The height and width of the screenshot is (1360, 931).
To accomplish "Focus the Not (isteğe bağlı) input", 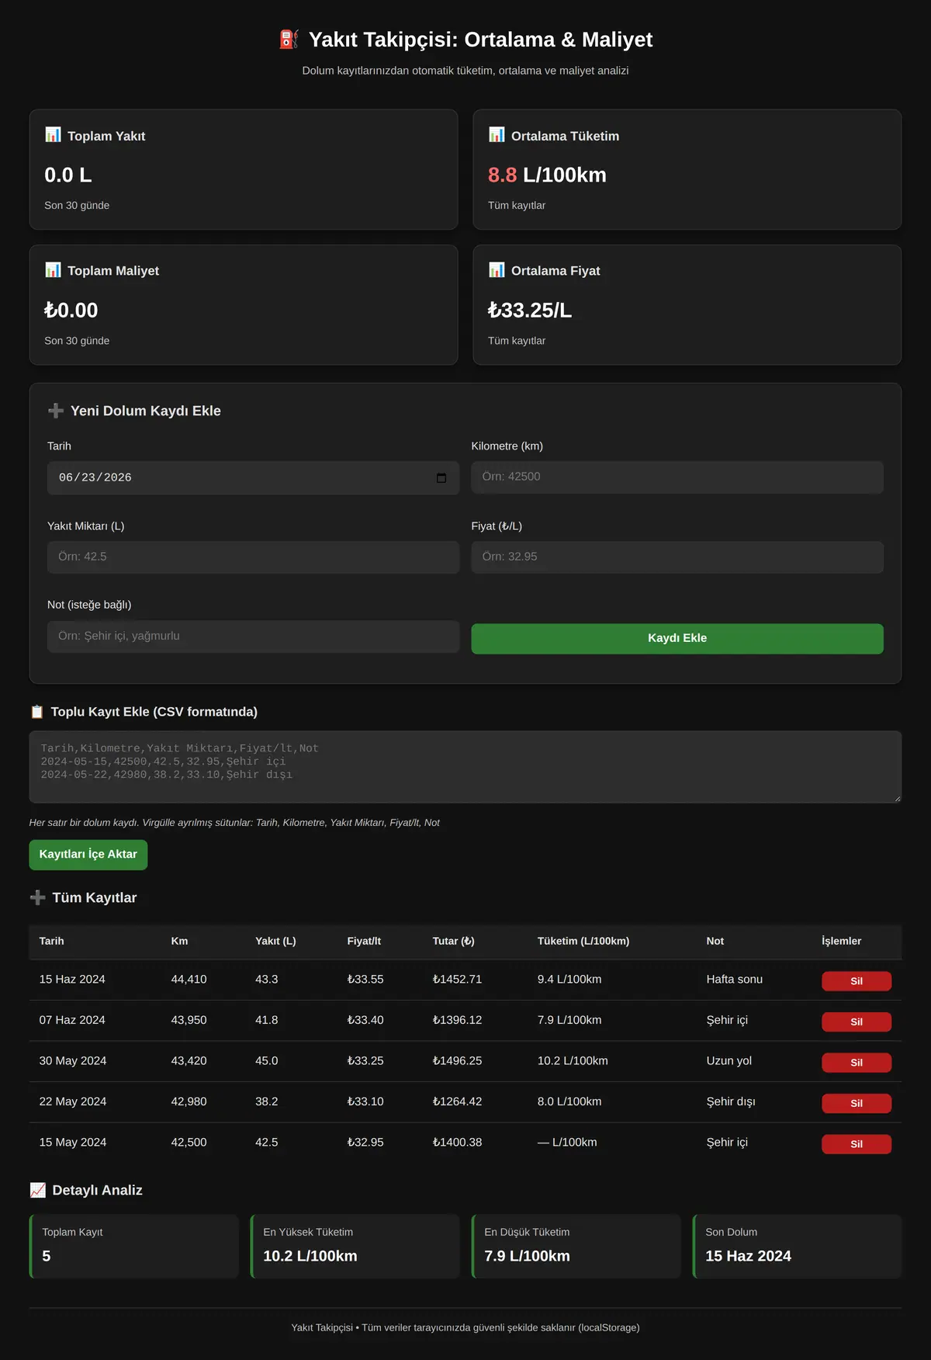I will [253, 637].
